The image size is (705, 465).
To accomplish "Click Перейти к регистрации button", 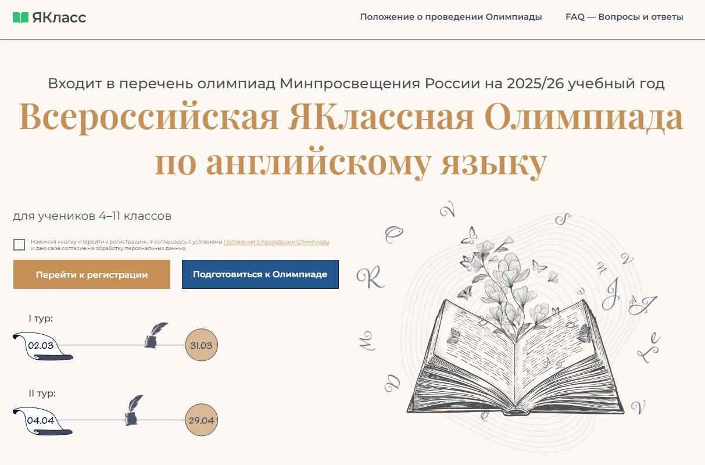I will tap(92, 274).
